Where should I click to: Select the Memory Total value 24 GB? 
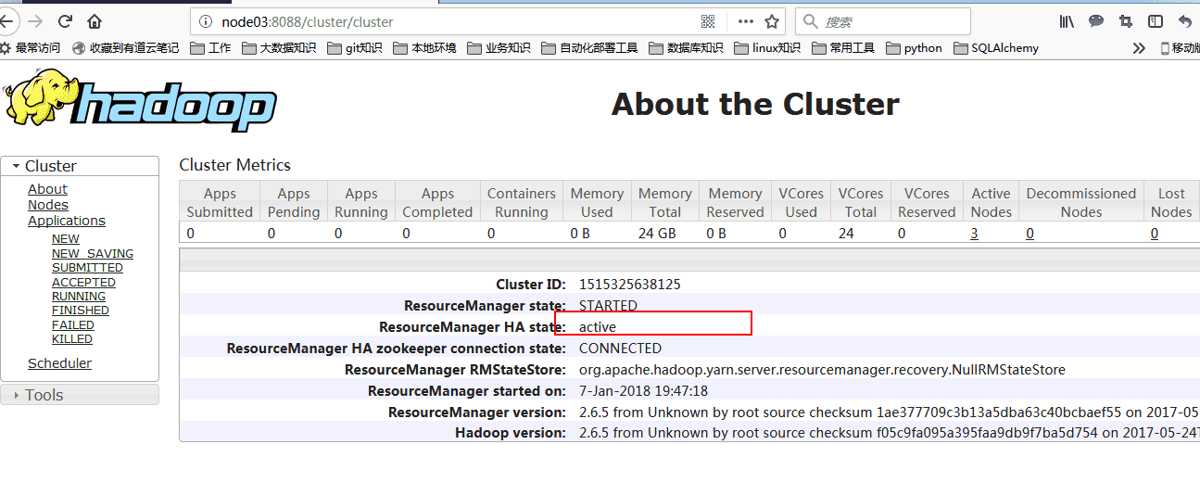(657, 234)
